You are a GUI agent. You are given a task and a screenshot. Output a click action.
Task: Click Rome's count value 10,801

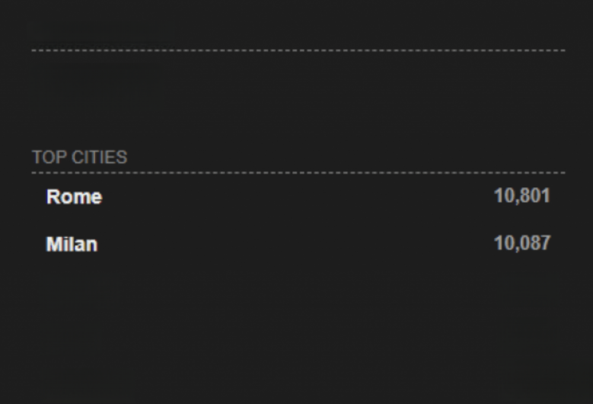click(522, 196)
